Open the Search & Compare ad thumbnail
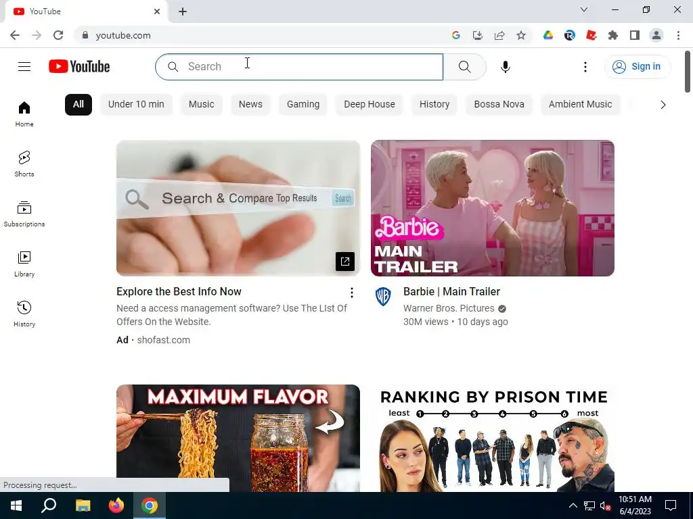The width and height of the screenshot is (693, 519). tap(238, 208)
